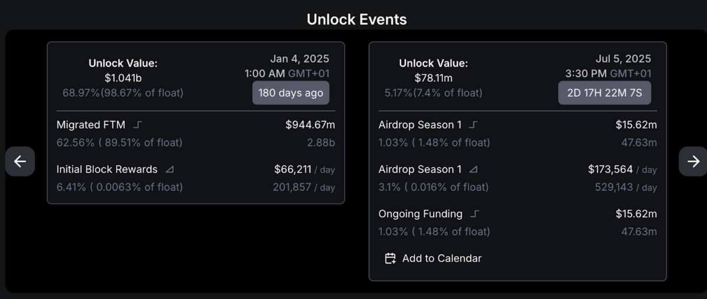This screenshot has height=299, width=707.
Task: Click the Jul 5, 2025 date
Action: 623,59
